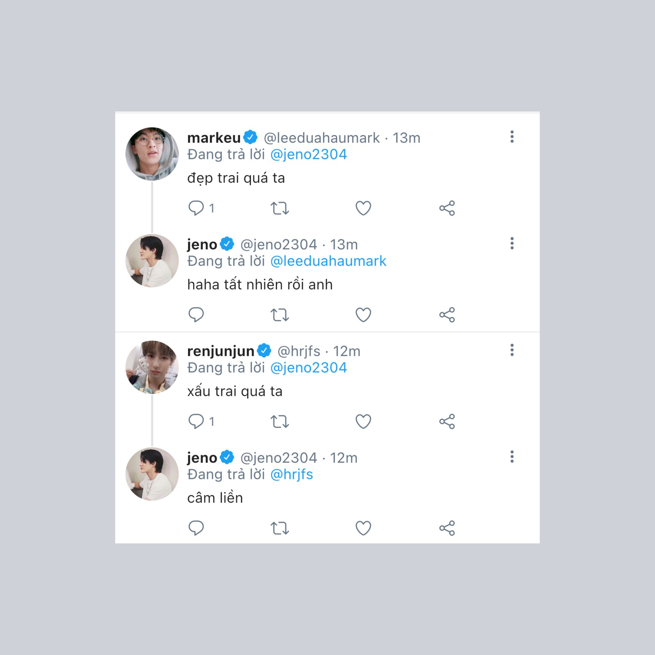Open more options on renjunjun's tweet
The height and width of the screenshot is (655, 655).
(512, 350)
